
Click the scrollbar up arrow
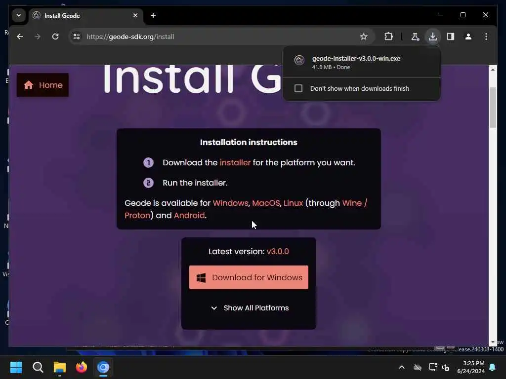tap(493, 69)
